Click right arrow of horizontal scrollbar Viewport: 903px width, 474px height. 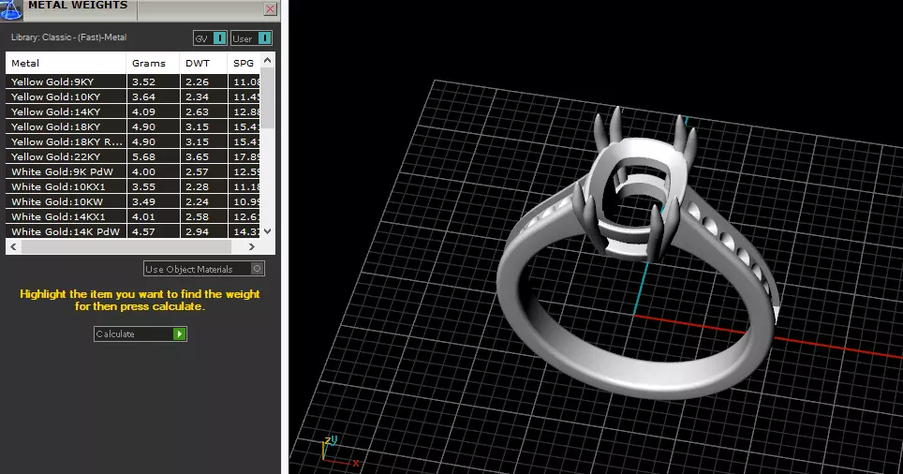(x=252, y=246)
